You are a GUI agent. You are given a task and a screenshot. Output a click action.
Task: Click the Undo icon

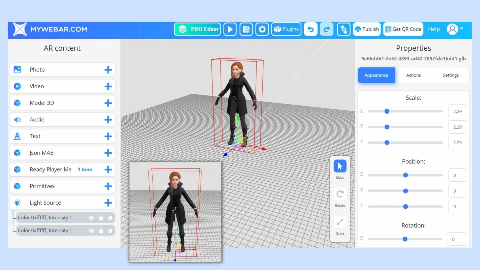311,29
